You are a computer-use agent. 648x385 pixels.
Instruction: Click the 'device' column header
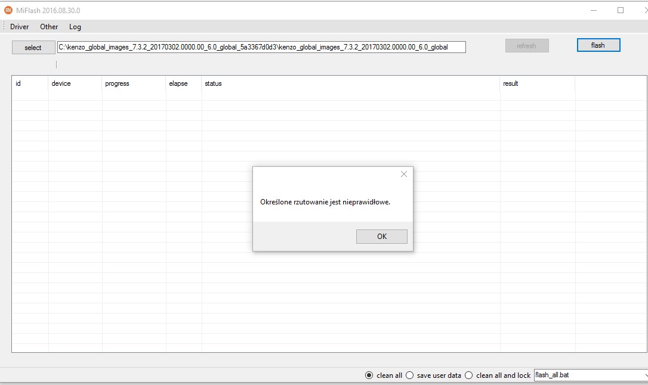tap(61, 84)
